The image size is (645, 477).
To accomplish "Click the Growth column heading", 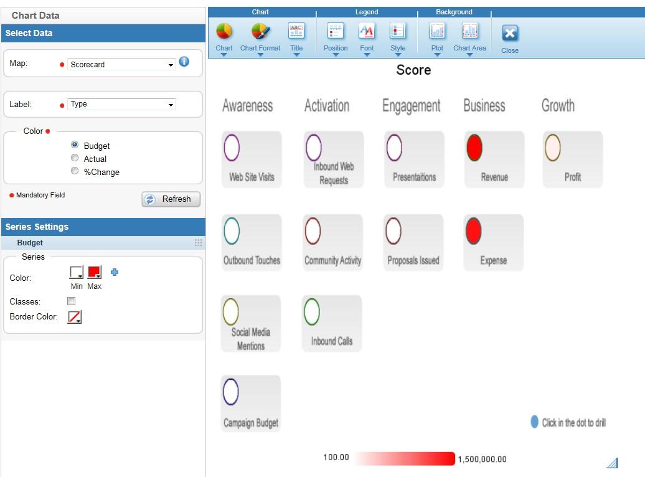I will pos(558,106).
